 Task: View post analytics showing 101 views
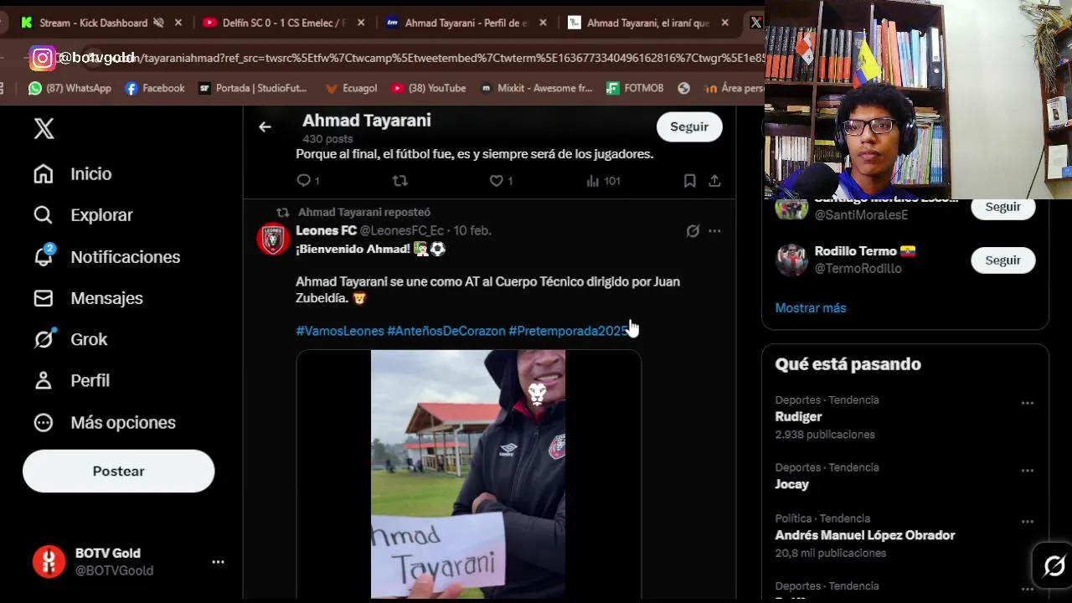[x=603, y=181]
